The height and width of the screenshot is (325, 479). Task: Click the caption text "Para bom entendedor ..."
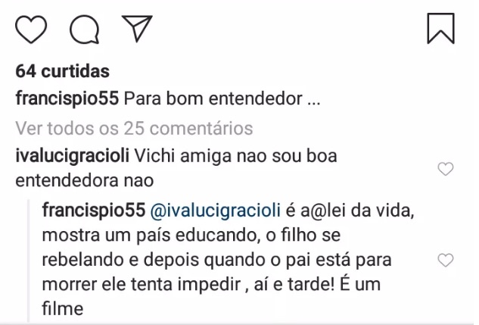[222, 99]
